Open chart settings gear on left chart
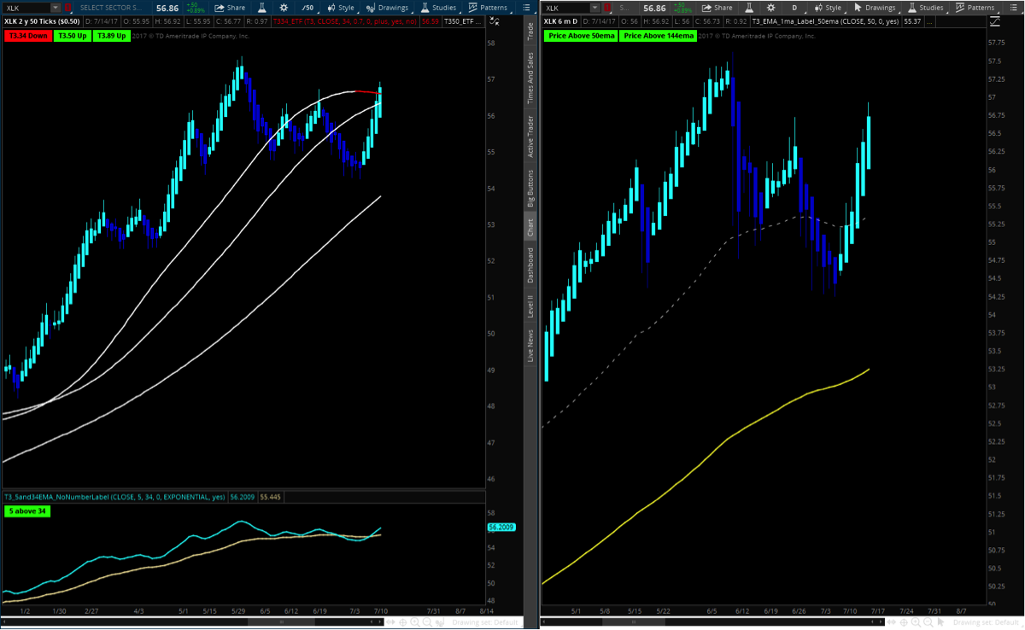The height and width of the screenshot is (630, 1025). click(284, 8)
